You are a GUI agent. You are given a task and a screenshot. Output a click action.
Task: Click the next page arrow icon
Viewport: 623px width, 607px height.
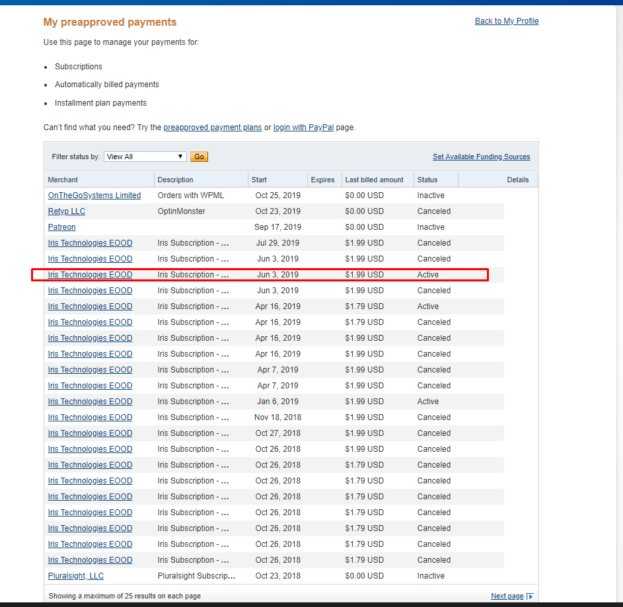point(530,596)
